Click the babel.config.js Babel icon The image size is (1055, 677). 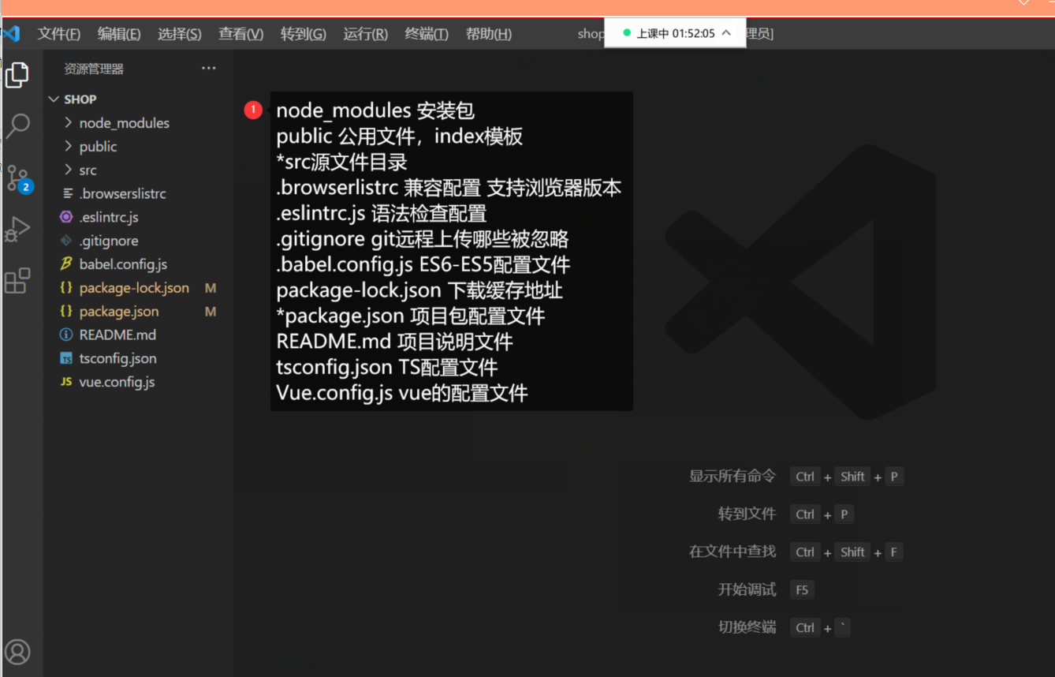[x=67, y=264]
